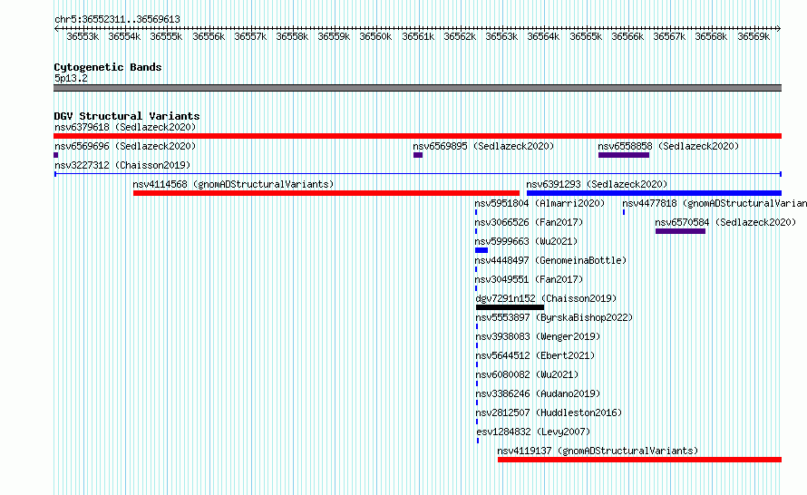
Task: Click nsv3227312 (Chaisson2019) label
Action: (122, 165)
